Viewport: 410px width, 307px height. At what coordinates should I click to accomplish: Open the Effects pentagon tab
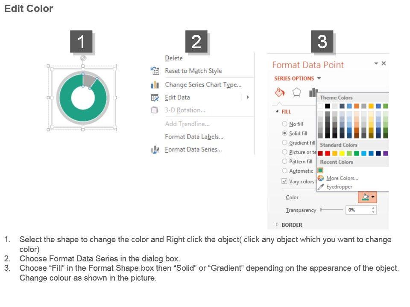[x=296, y=92]
